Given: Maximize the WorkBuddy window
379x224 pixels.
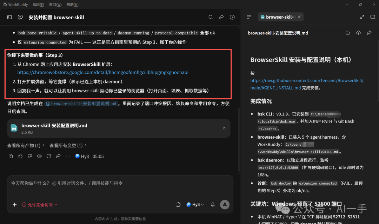Looking at the screenshot, I should [360, 4].
